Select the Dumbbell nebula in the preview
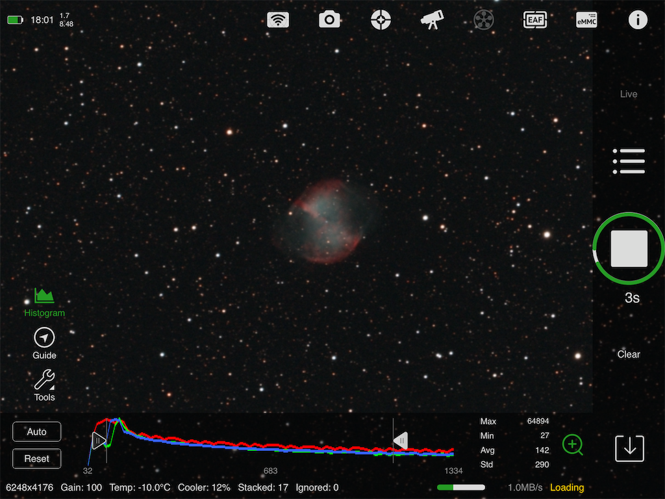This screenshot has height=499, width=665. pyautogui.click(x=326, y=221)
